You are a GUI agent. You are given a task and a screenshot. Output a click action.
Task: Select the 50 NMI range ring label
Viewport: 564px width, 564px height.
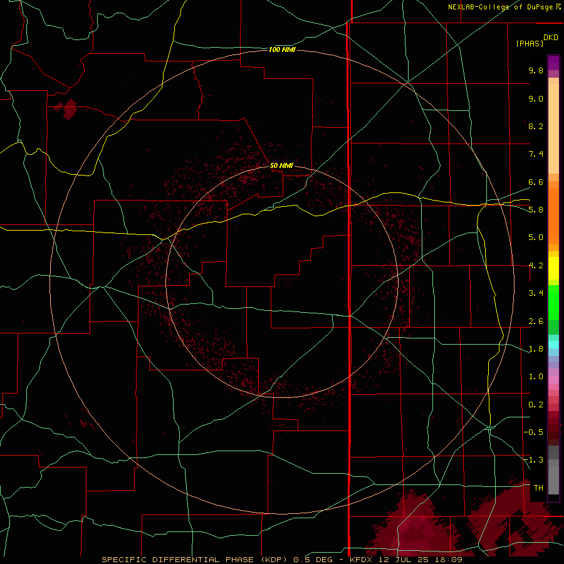pos(281,165)
